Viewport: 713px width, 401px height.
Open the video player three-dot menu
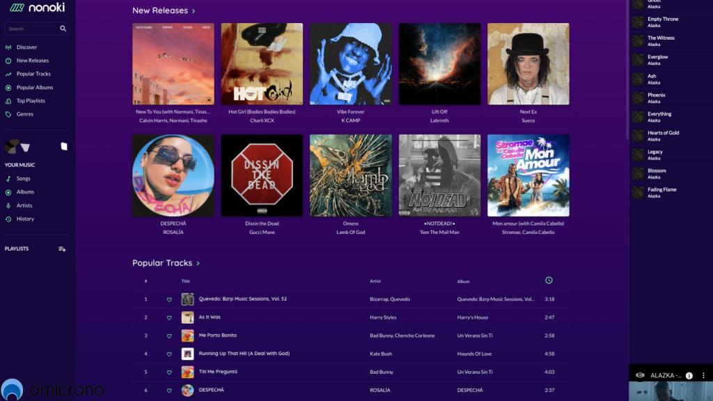point(703,375)
